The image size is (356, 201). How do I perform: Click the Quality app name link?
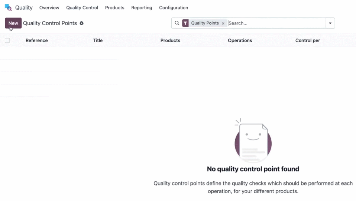(x=24, y=8)
